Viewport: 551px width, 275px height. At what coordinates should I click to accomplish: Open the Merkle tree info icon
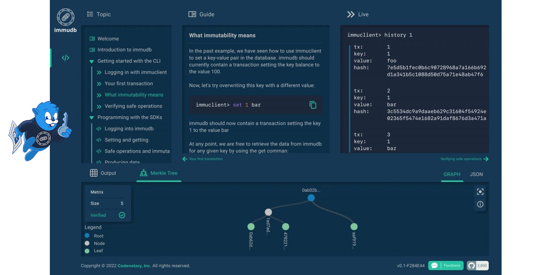pyautogui.click(x=480, y=204)
